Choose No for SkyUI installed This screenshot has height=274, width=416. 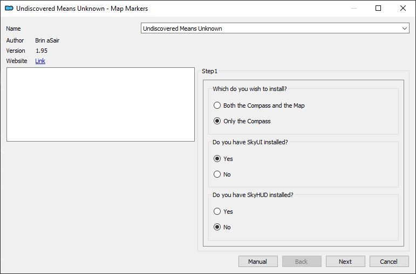point(217,174)
